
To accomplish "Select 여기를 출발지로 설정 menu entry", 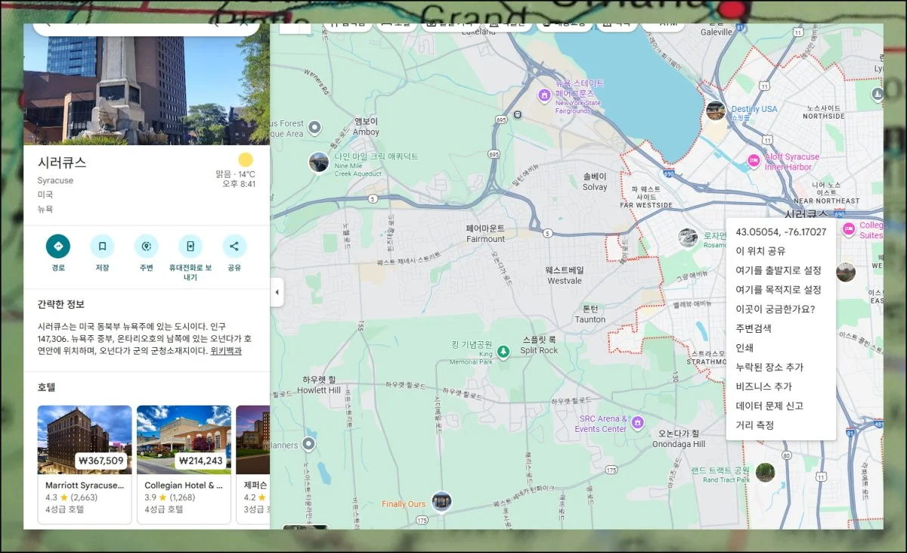I will click(778, 270).
